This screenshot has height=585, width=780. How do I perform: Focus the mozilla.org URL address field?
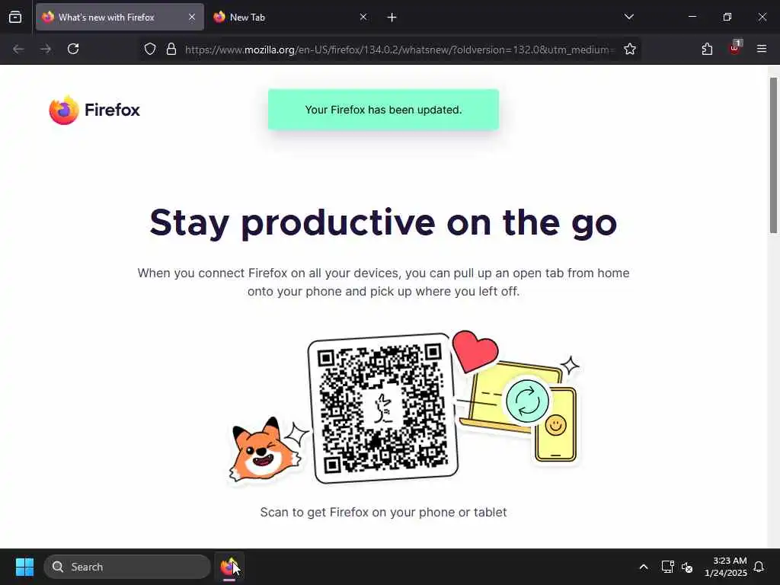399,50
